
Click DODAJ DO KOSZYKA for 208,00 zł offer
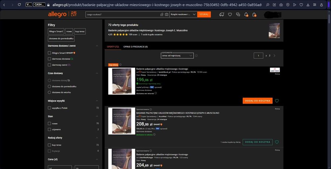(x=258, y=142)
